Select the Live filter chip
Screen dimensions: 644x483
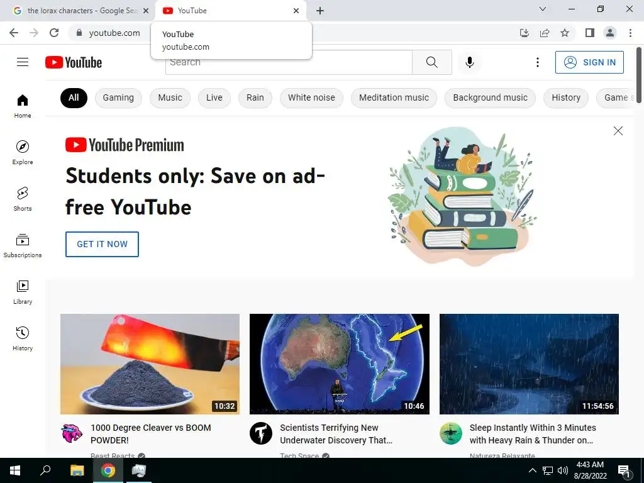[214, 97]
